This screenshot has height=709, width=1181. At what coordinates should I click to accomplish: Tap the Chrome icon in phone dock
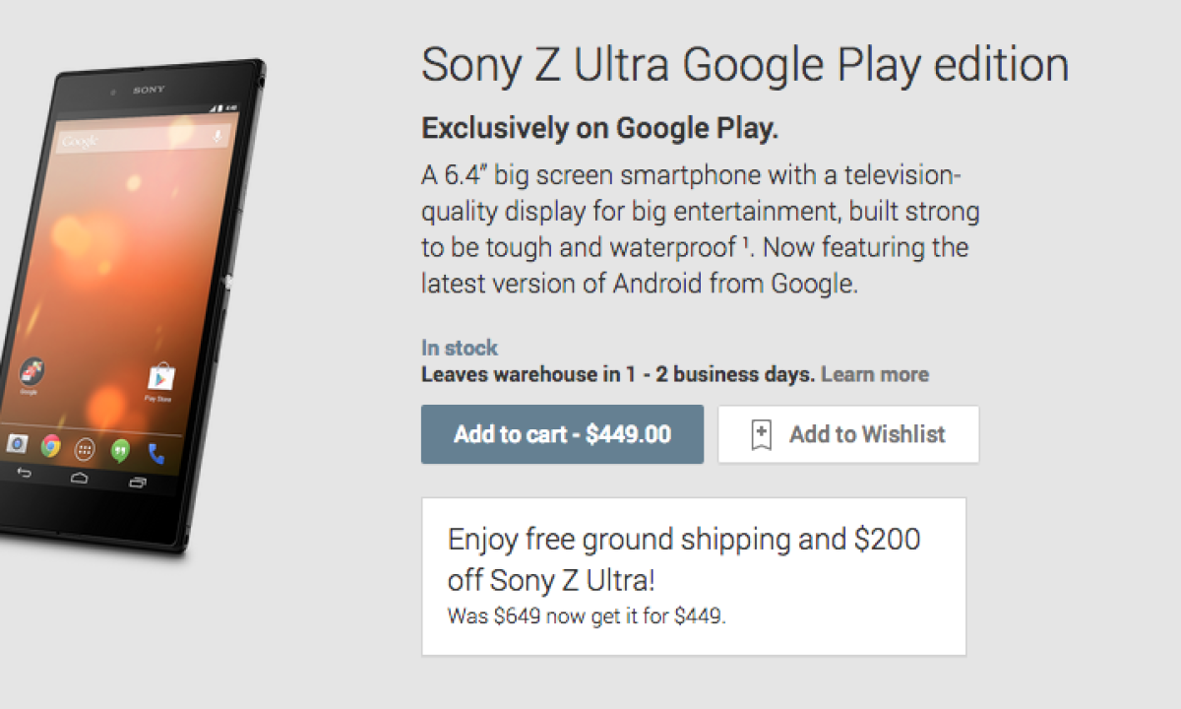point(51,447)
